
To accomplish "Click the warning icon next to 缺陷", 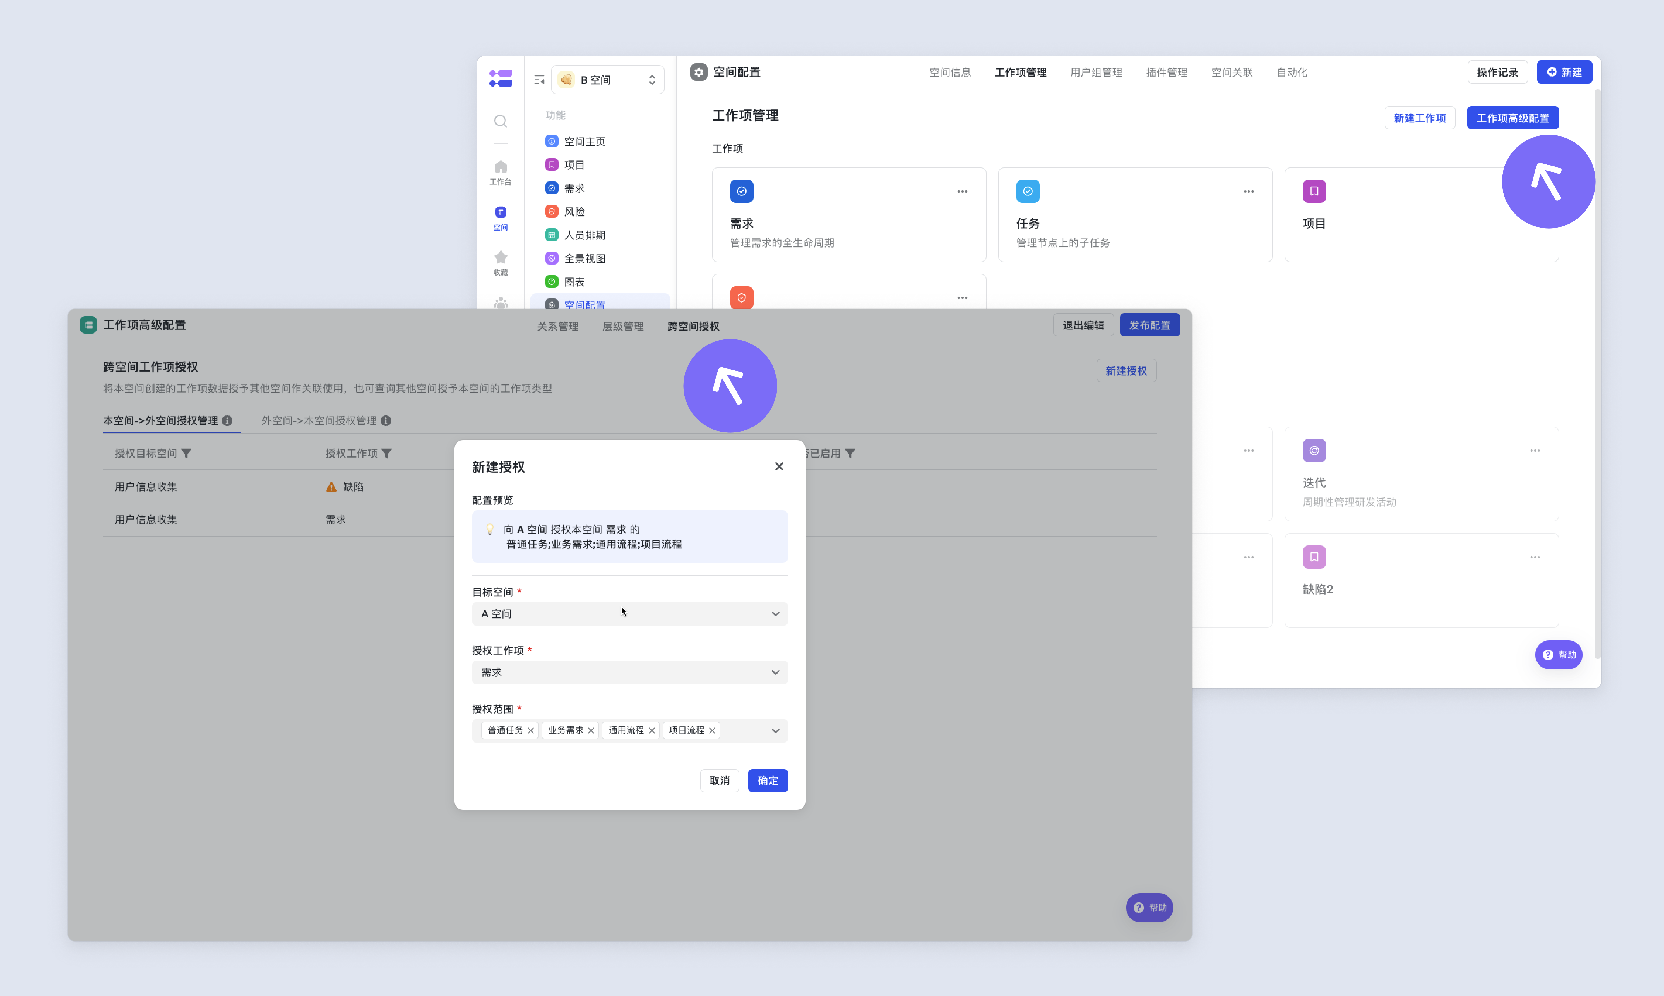I will pos(331,487).
